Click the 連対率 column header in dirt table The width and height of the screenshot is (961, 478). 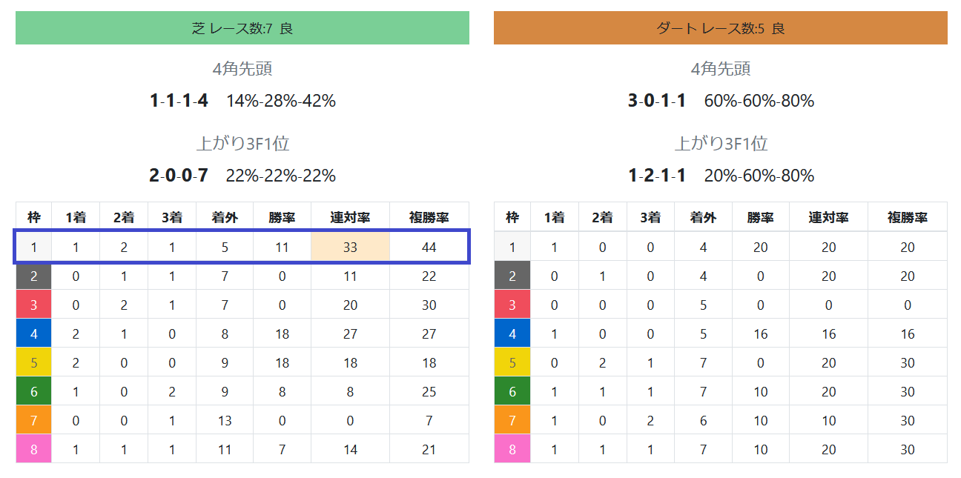pyautogui.click(x=828, y=217)
